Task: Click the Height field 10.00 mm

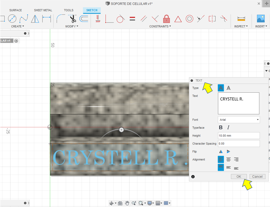Action: click(x=239, y=136)
